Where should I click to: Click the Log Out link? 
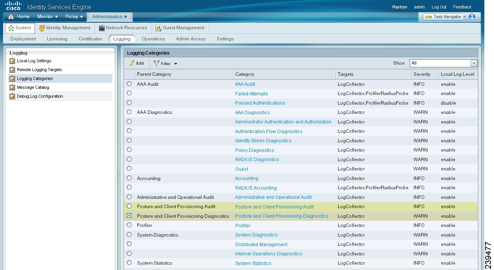coord(439,7)
